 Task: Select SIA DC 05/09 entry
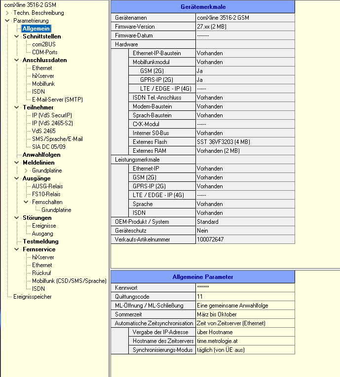click(48, 147)
